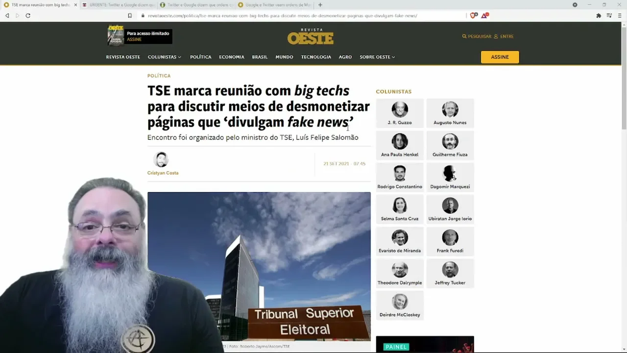Bookmark this page with the bookmark icon
The width and height of the screenshot is (627, 353).
point(130,16)
